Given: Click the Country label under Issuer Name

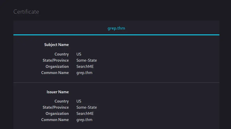Looking at the screenshot, I should coord(62,102).
